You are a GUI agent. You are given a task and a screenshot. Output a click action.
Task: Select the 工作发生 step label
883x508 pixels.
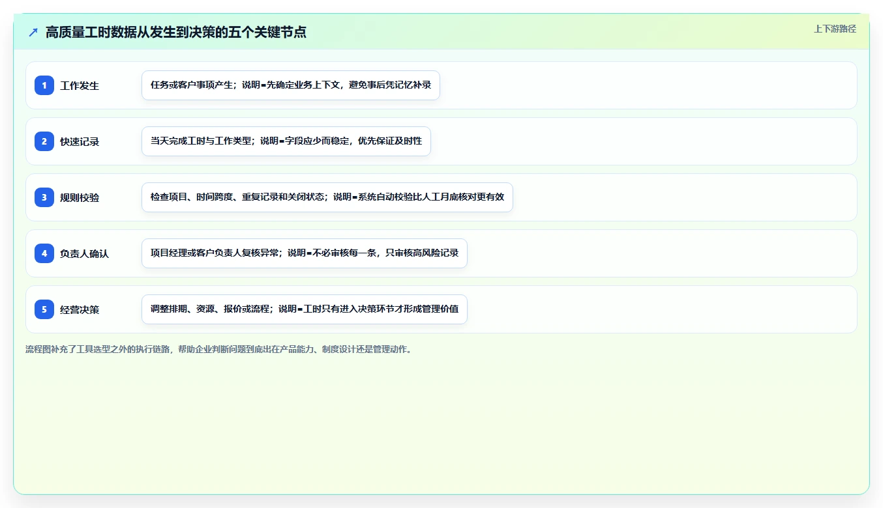tap(80, 85)
